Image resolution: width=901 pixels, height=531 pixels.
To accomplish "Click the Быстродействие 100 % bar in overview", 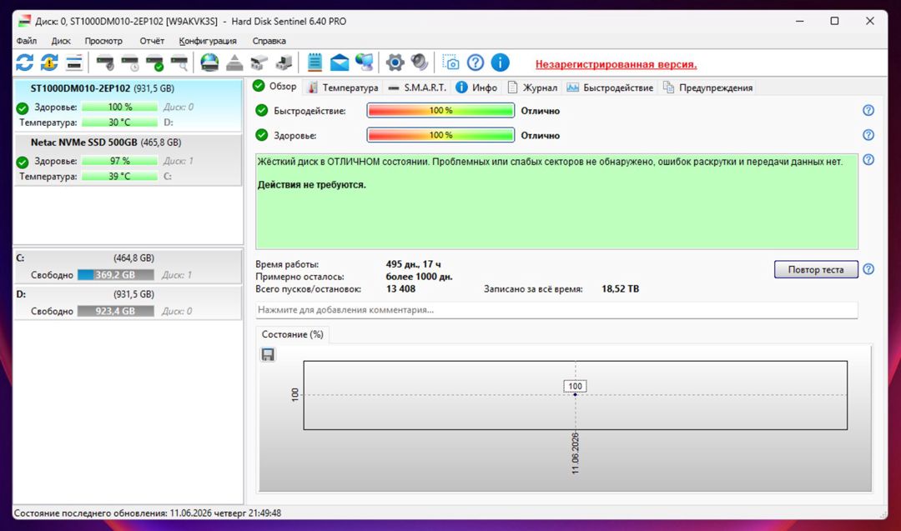I will [x=440, y=110].
